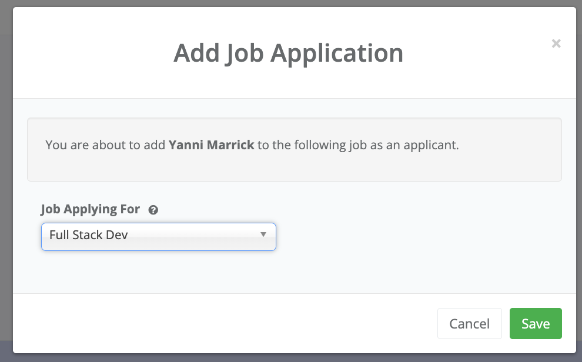This screenshot has height=362, width=582.
Task: Click the dimmed backdrop above the dialog
Action: click(x=294, y=3)
